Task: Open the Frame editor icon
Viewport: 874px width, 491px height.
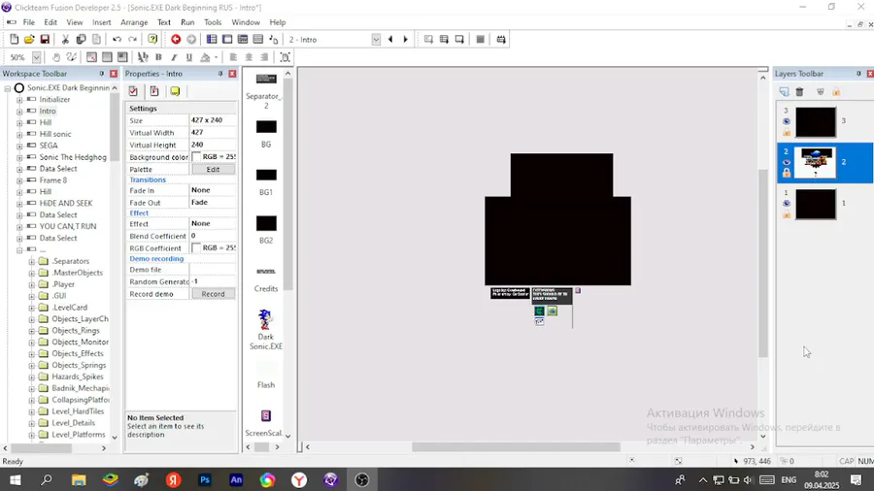Action: 227,40
